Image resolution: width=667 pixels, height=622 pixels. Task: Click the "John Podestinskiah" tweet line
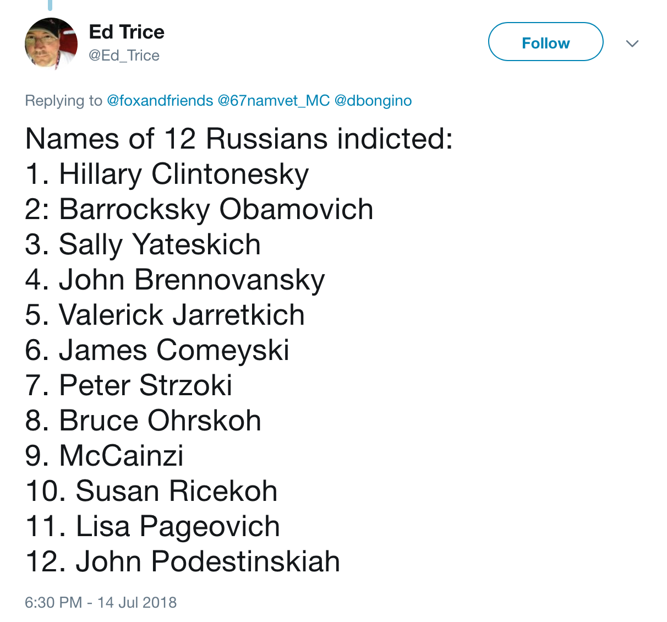coord(182,561)
